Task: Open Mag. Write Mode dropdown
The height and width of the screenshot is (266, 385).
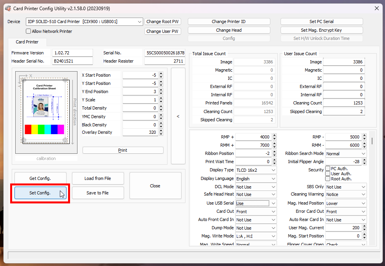Action: [256, 236]
